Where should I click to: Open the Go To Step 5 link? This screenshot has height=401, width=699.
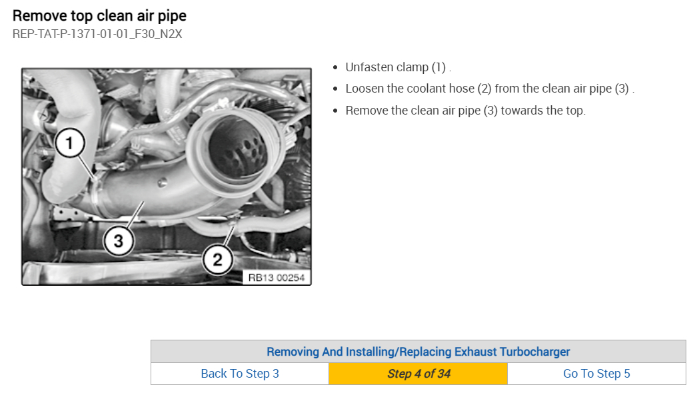pyautogui.click(x=596, y=374)
